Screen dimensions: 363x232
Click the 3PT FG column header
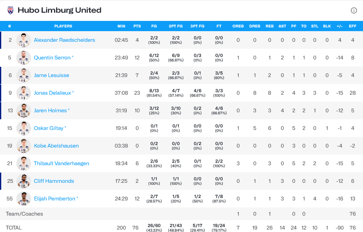point(197,26)
